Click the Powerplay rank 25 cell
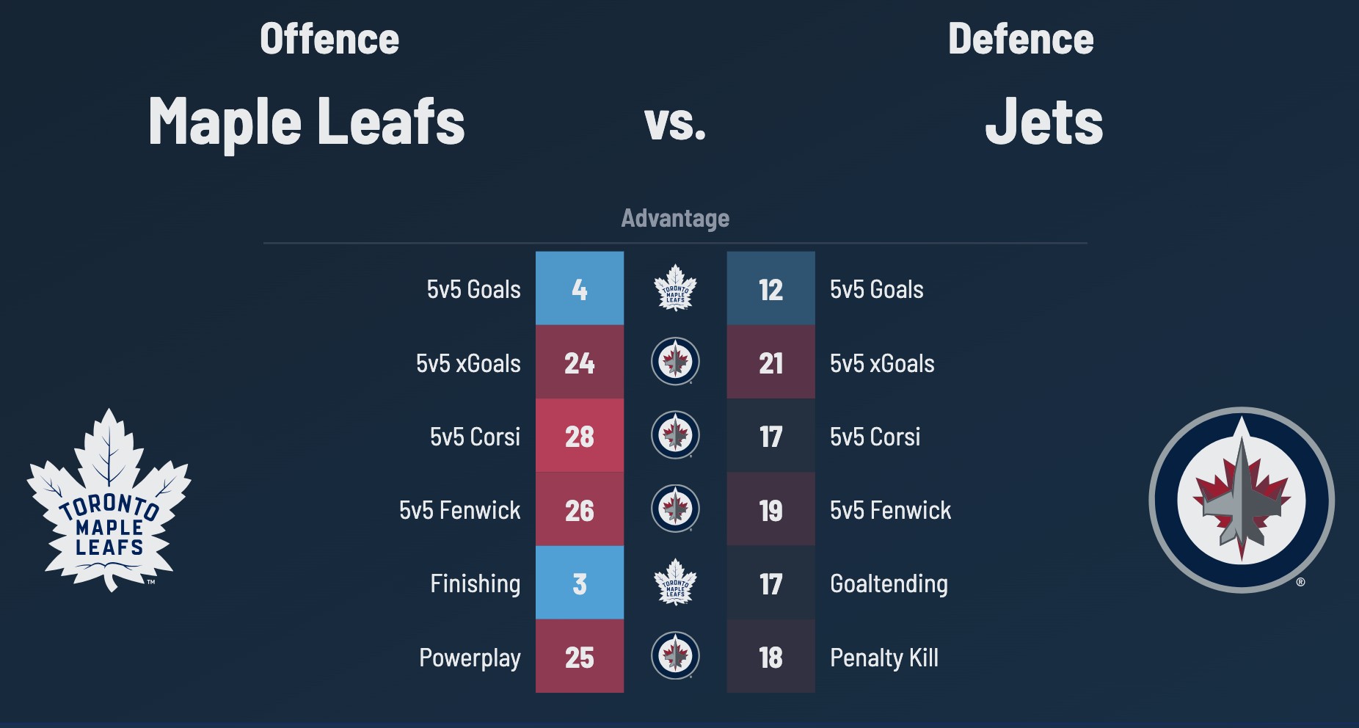Viewport: 1359px width, 728px height. point(580,656)
